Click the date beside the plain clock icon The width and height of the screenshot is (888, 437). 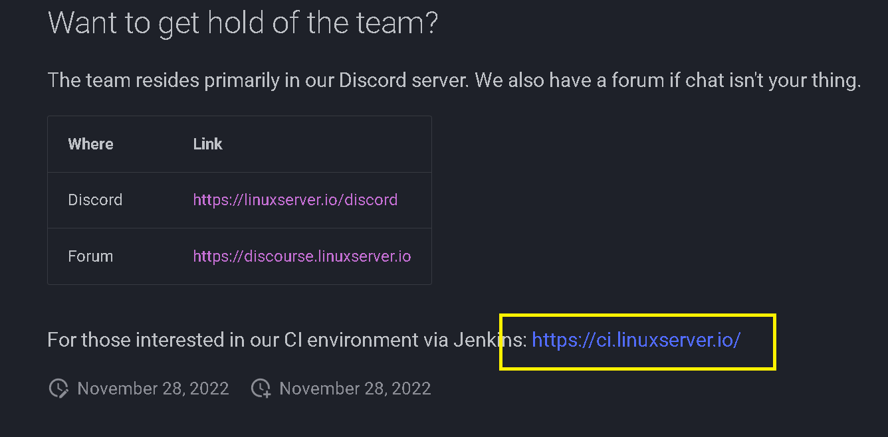tap(153, 389)
